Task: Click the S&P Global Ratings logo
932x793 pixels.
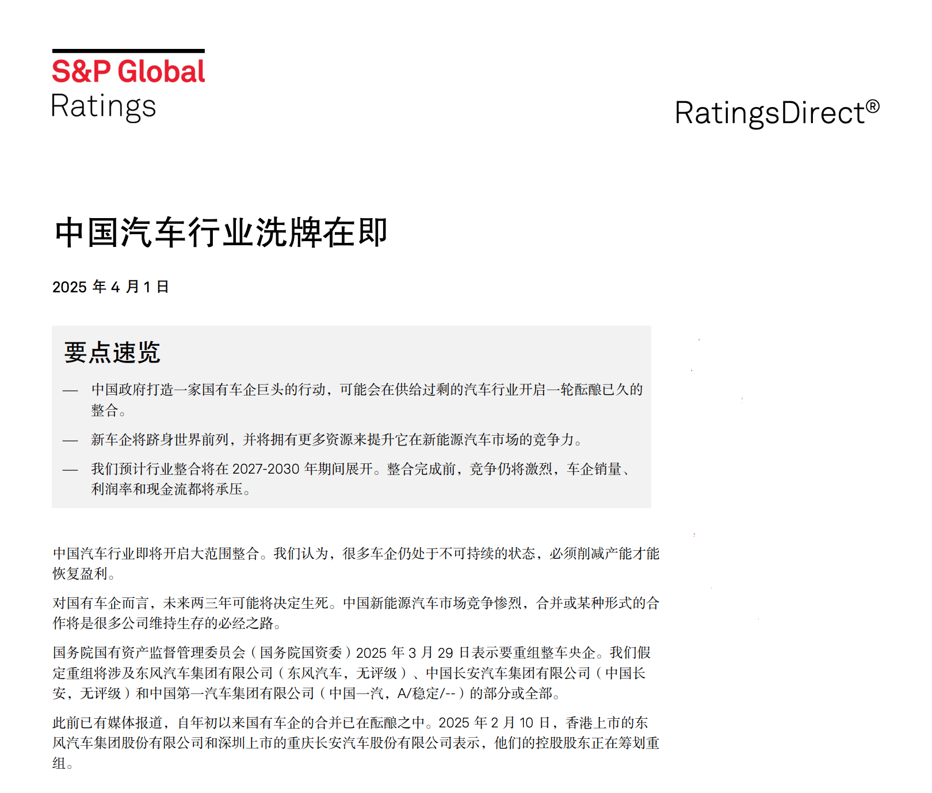Action: pos(128,85)
